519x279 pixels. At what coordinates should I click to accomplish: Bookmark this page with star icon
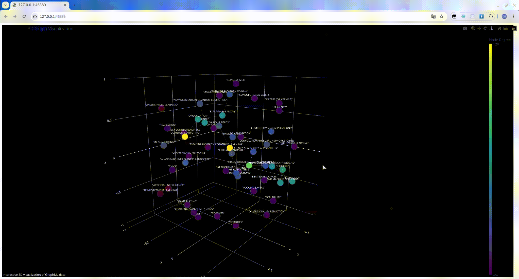[x=442, y=16]
